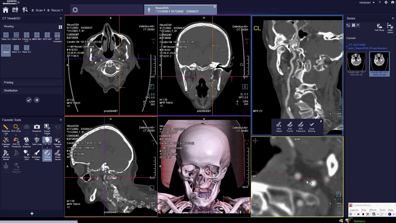The image size is (396, 223).
Task: Select the Stack 1x1 layout
Action: pyautogui.click(x=16, y=49)
